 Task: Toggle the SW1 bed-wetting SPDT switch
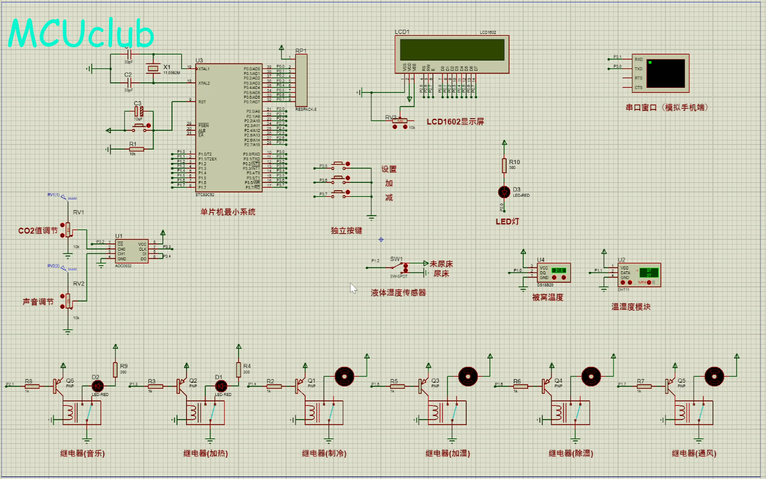pos(398,265)
